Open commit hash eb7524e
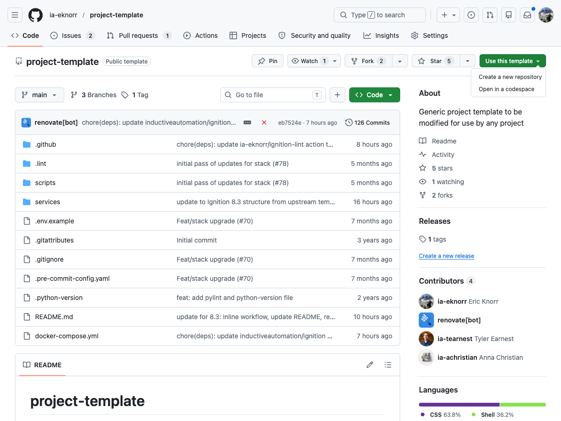The image size is (561, 421). (289, 123)
